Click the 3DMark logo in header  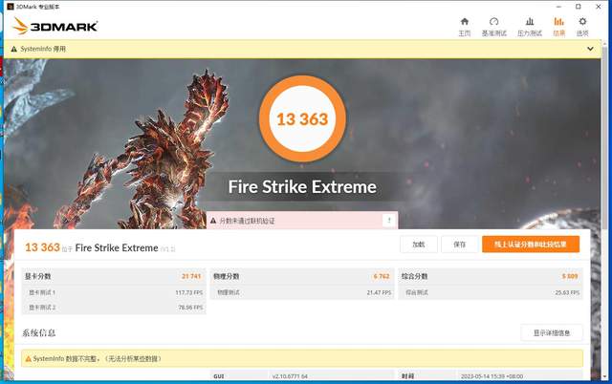pos(55,26)
